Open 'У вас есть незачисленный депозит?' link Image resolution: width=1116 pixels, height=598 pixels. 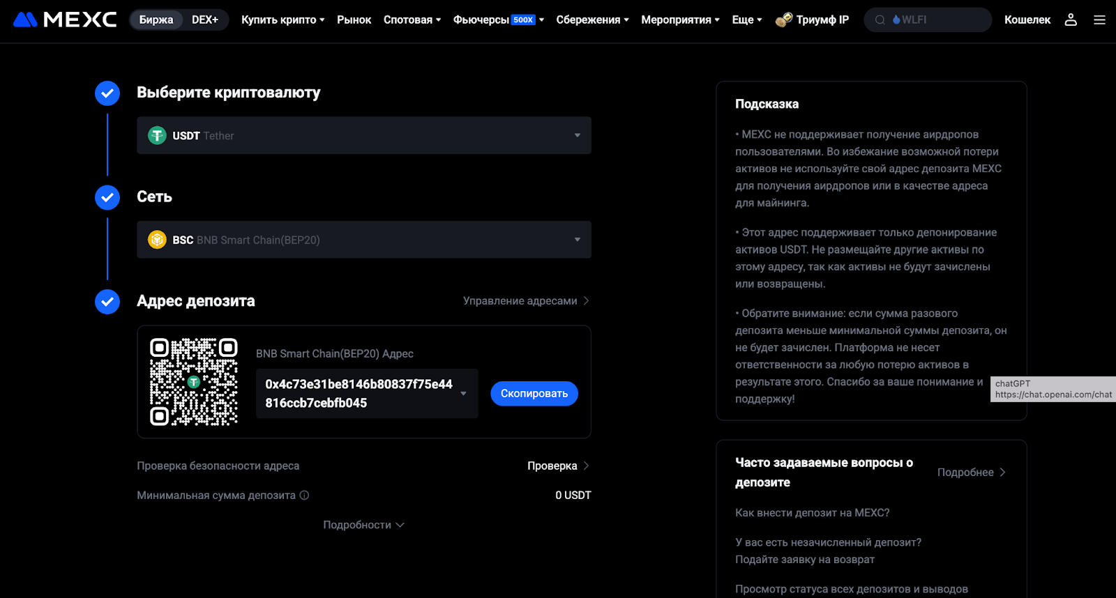tap(828, 551)
